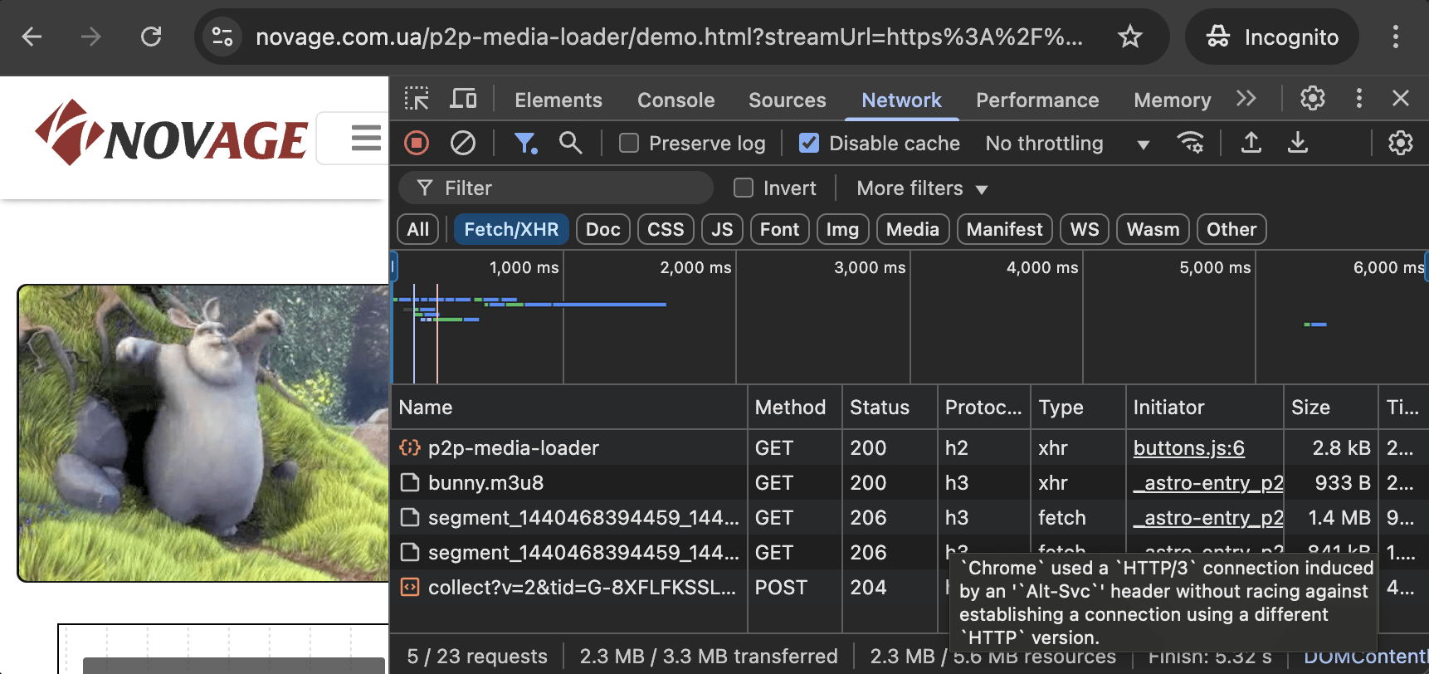
Task: Open buttons.js:6 initiator link
Action: click(x=1188, y=448)
